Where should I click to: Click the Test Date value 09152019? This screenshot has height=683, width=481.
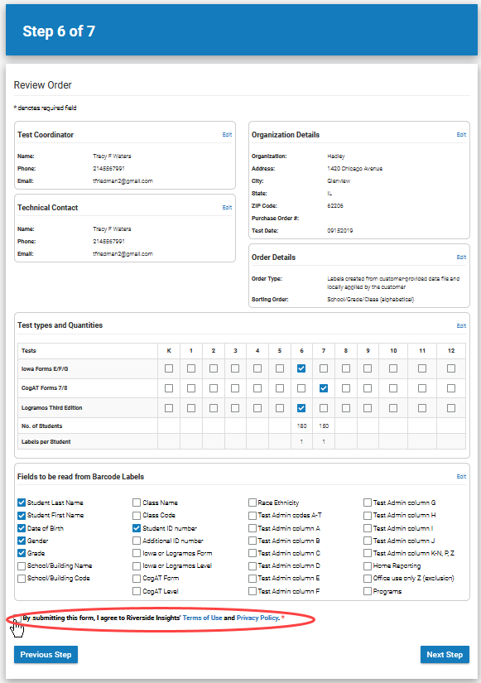click(x=339, y=231)
